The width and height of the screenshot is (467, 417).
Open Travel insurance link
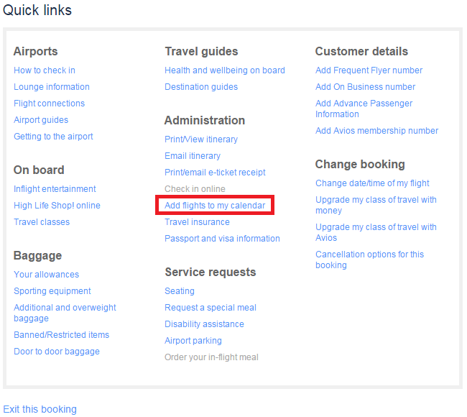197,222
